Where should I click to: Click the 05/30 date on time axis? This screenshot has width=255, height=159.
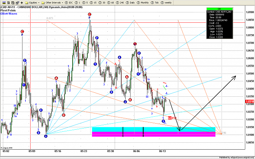[111, 151]
